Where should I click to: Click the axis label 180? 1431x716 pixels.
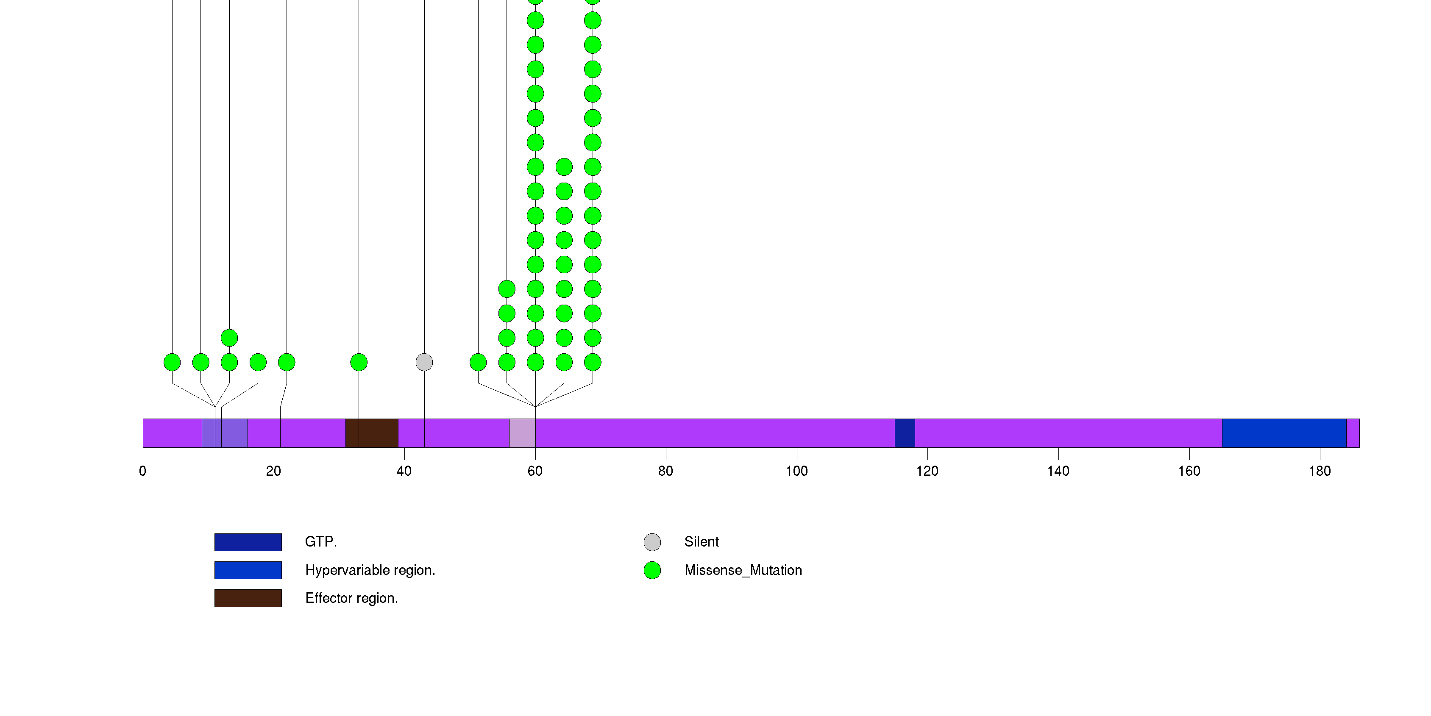(x=1320, y=471)
